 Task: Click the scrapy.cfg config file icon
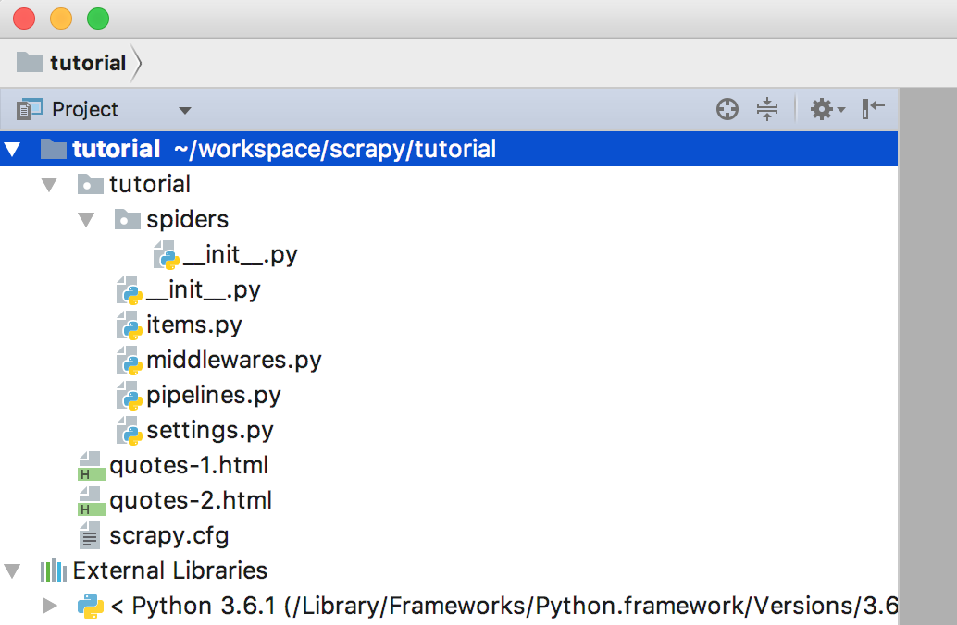click(x=91, y=535)
